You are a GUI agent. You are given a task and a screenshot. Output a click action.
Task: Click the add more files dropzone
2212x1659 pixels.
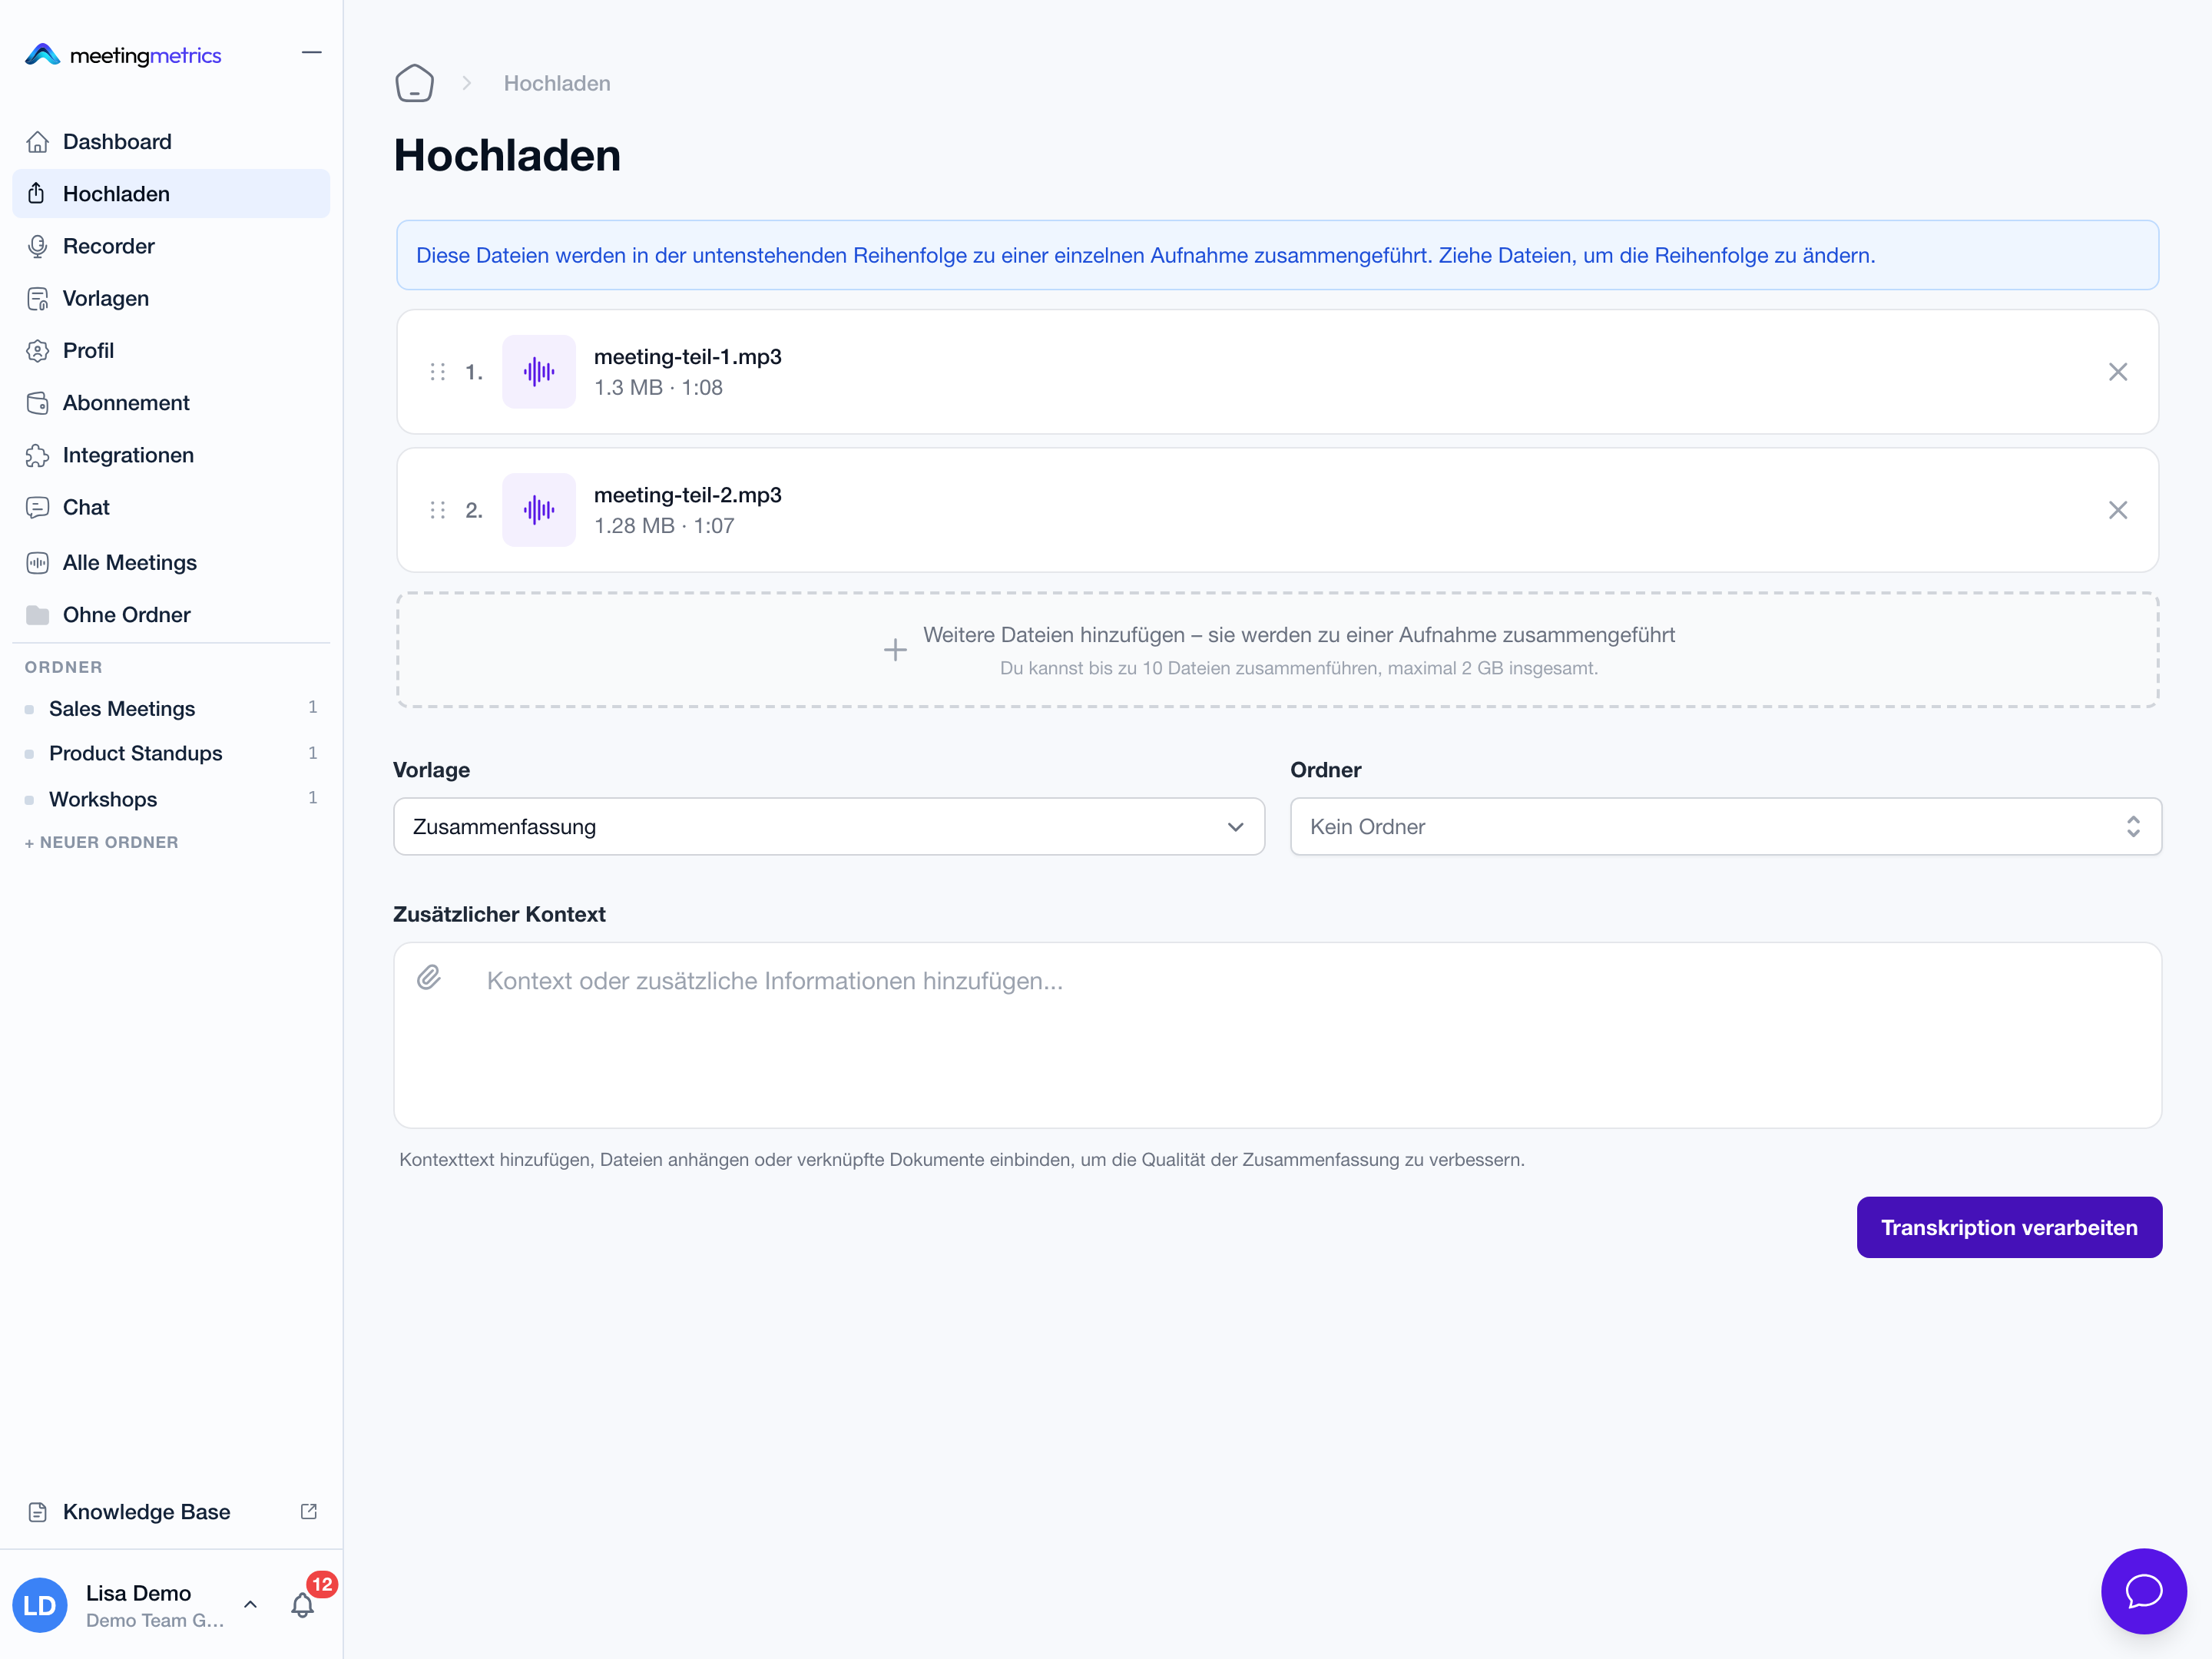click(x=1277, y=650)
